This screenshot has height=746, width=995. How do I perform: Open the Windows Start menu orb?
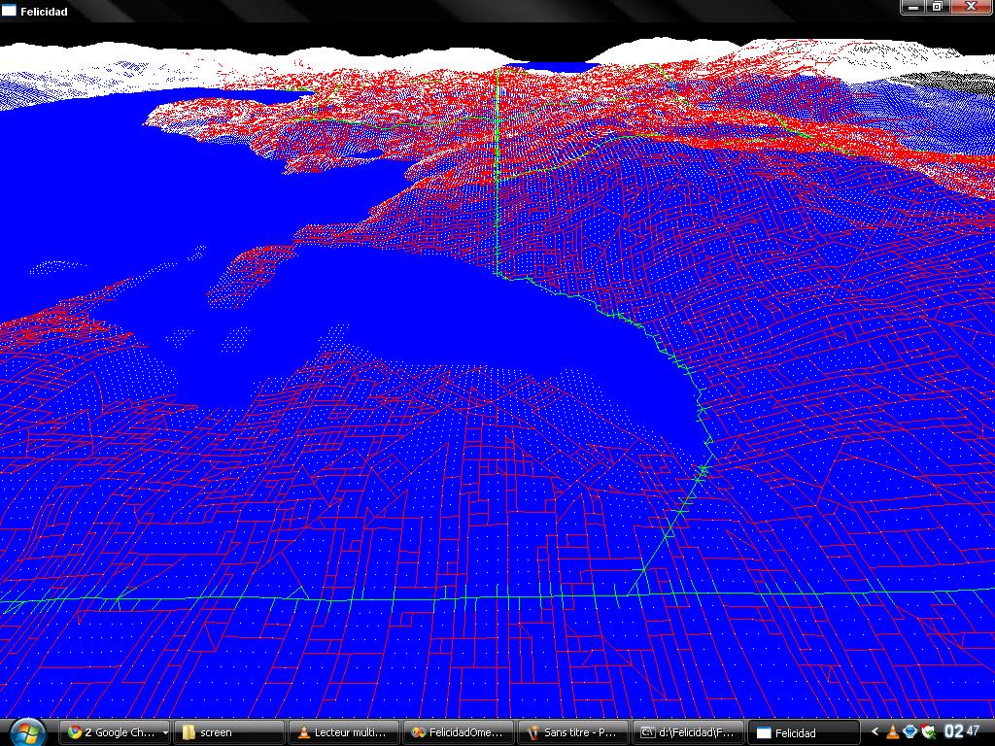click(x=26, y=730)
